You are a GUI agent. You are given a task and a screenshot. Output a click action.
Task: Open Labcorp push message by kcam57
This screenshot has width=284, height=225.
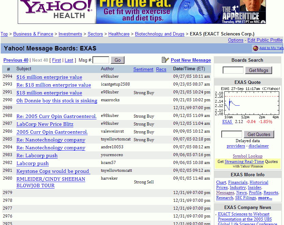click(33, 163)
